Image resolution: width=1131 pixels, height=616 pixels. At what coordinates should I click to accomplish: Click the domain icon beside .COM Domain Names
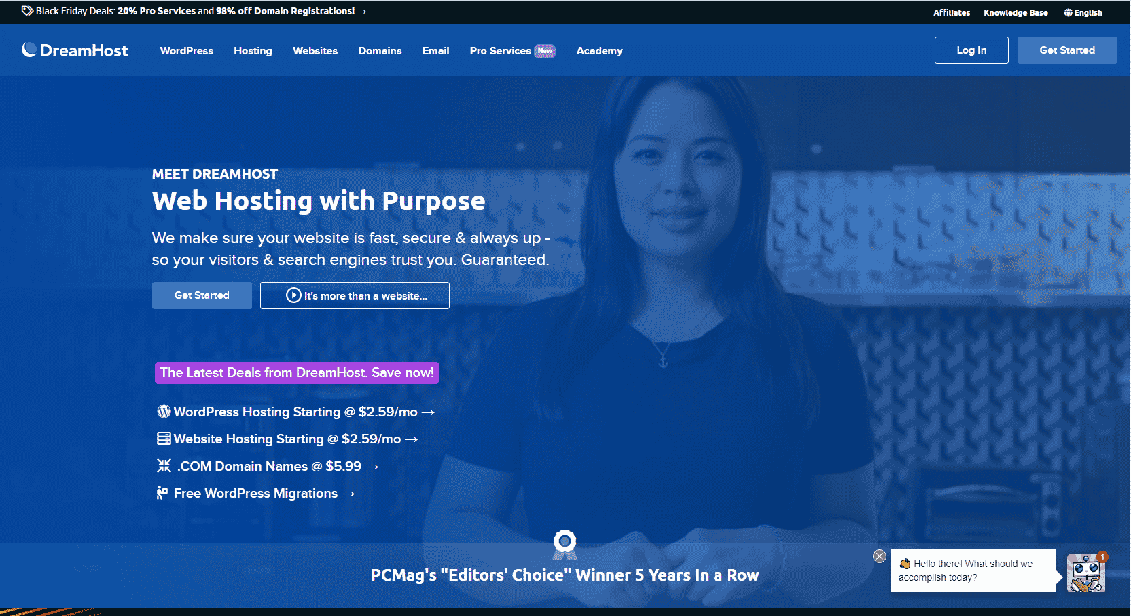164,466
